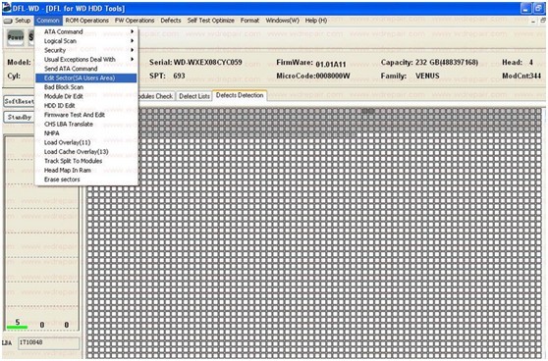Open Usual Exceptions Deal With submenu
This screenshot has width=548, height=361.
click(x=86, y=60)
